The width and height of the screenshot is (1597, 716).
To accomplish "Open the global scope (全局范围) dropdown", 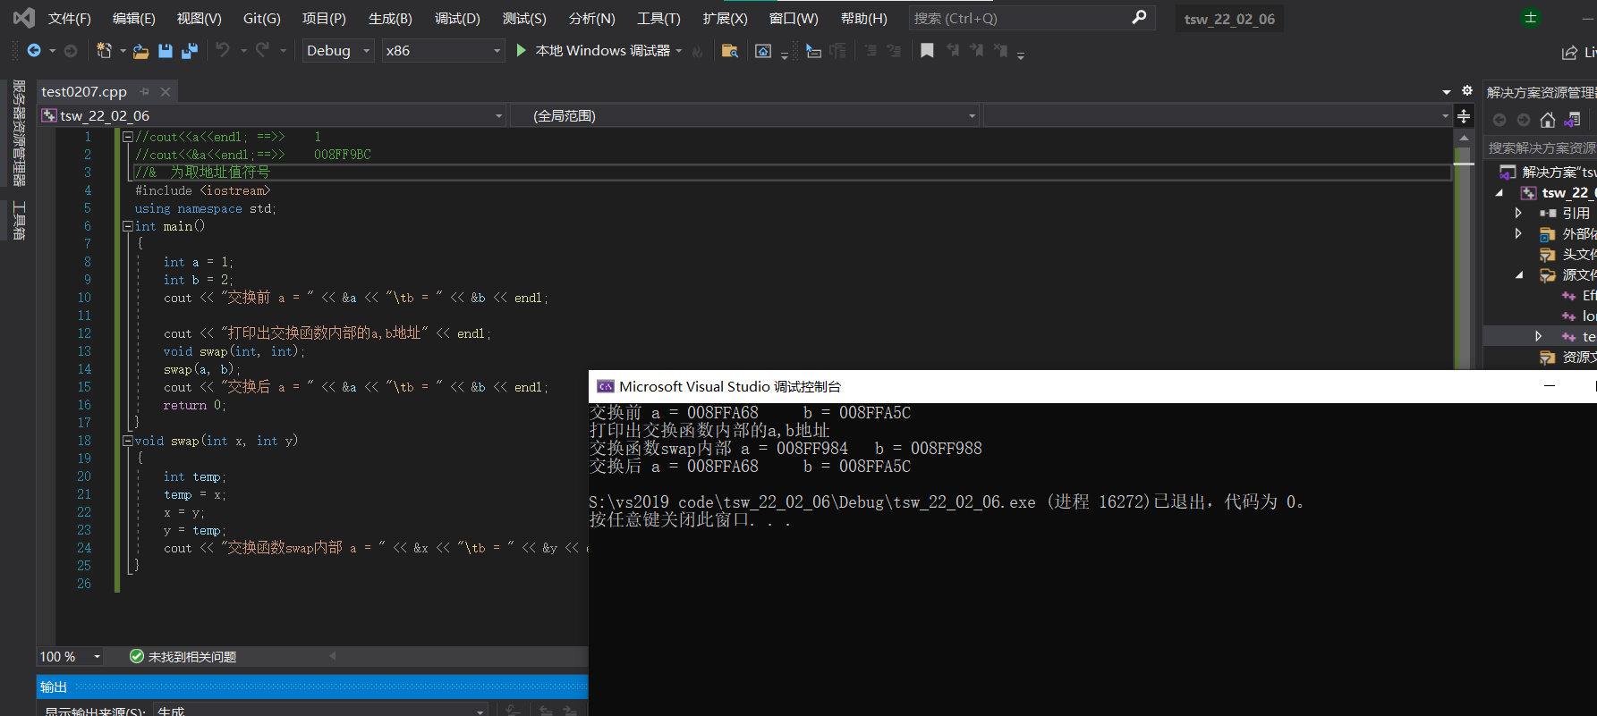I will pos(744,116).
